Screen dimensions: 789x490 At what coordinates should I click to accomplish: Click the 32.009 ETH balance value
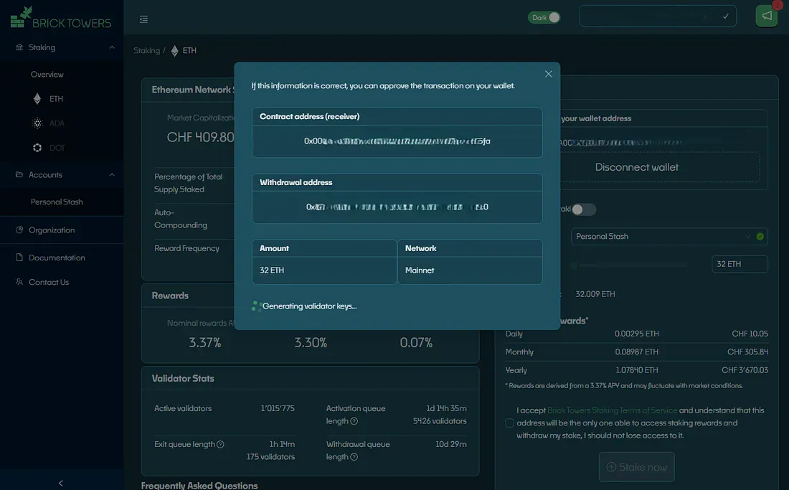[x=595, y=294]
